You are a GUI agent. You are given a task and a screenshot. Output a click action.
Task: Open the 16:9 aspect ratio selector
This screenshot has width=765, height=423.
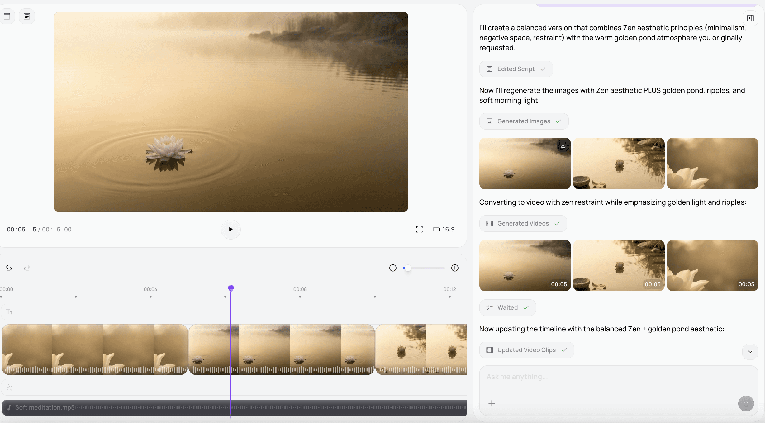click(444, 229)
